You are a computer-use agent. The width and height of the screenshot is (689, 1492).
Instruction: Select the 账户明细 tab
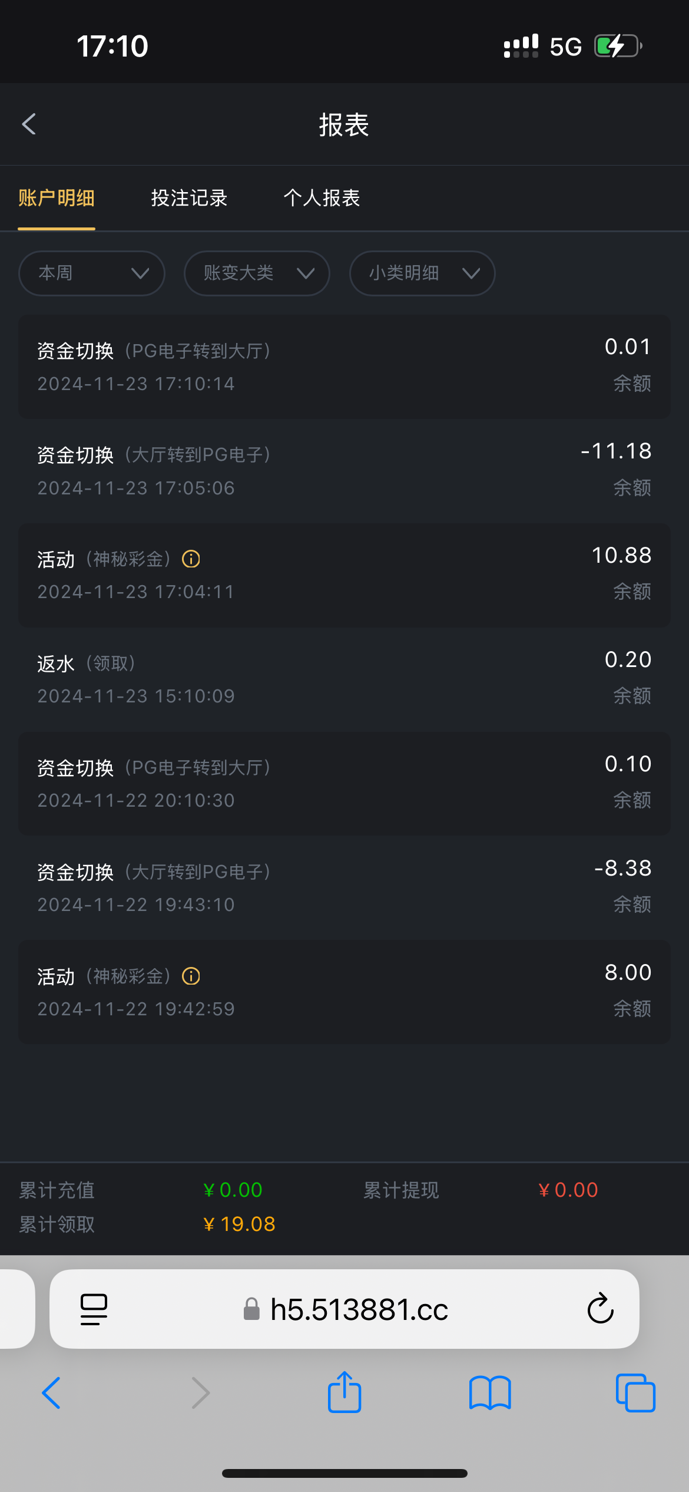point(57,198)
